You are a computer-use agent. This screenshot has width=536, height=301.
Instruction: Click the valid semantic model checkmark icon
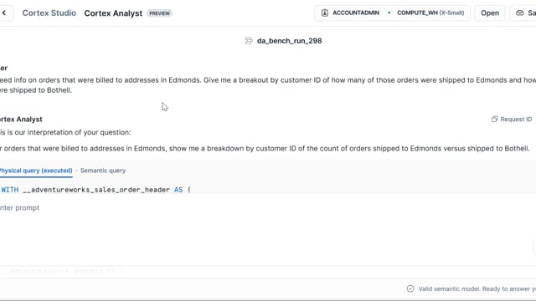tap(410, 288)
